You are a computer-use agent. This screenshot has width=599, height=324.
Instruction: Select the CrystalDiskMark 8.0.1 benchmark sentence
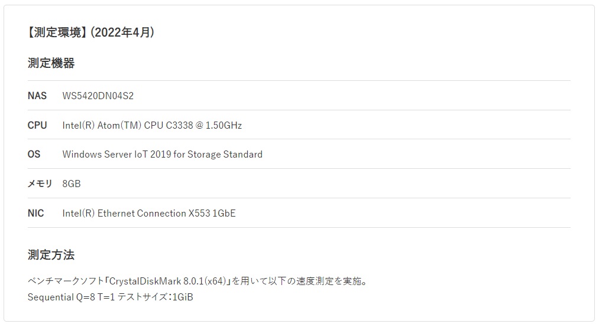click(198, 282)
